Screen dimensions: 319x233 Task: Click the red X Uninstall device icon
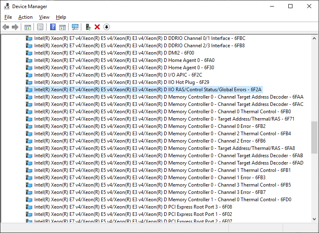pos(97,27)
